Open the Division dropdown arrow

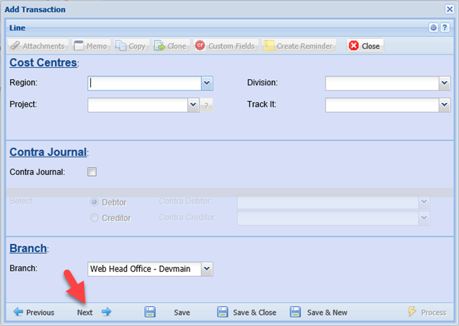tap(444, 83)
